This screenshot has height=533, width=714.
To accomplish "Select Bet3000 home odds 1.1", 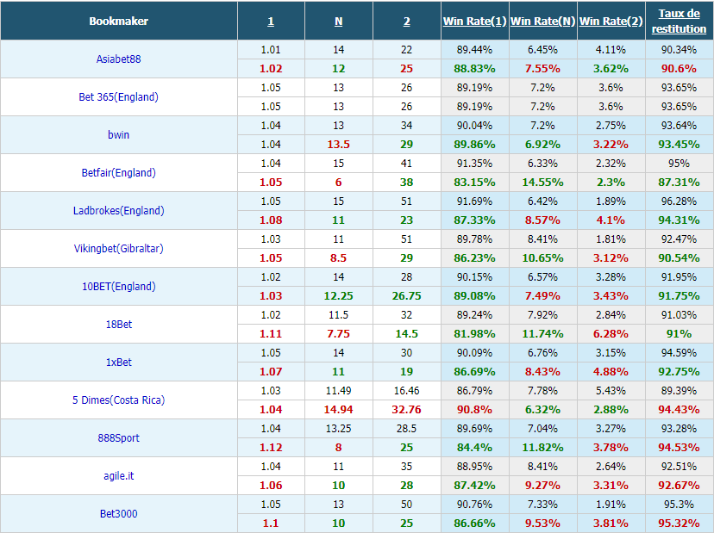I will point(271,524).
